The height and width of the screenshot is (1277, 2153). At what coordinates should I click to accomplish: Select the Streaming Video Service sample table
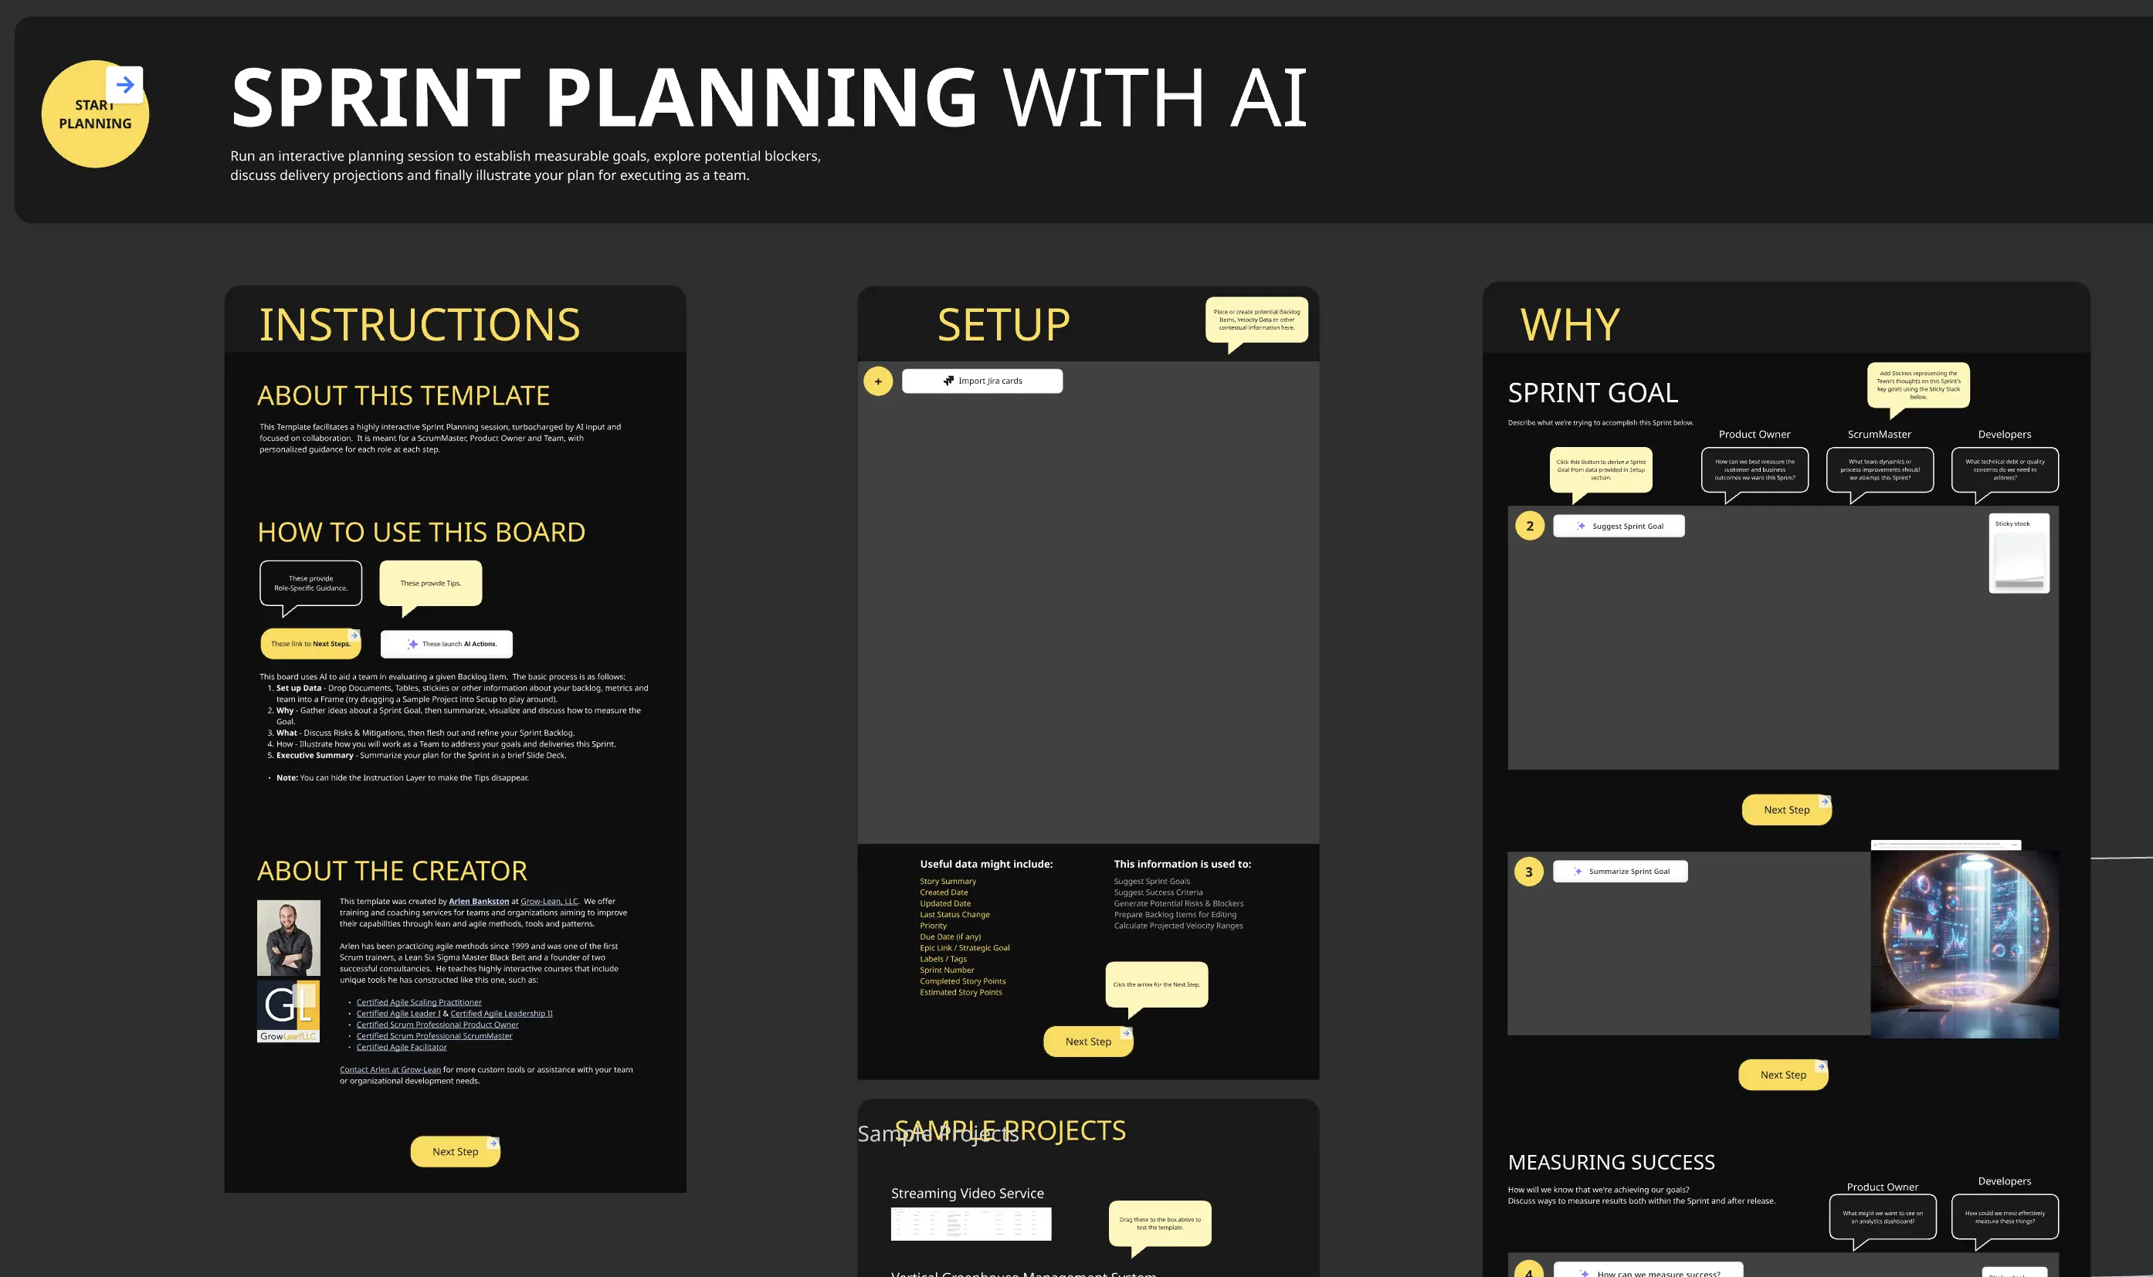971,1224
